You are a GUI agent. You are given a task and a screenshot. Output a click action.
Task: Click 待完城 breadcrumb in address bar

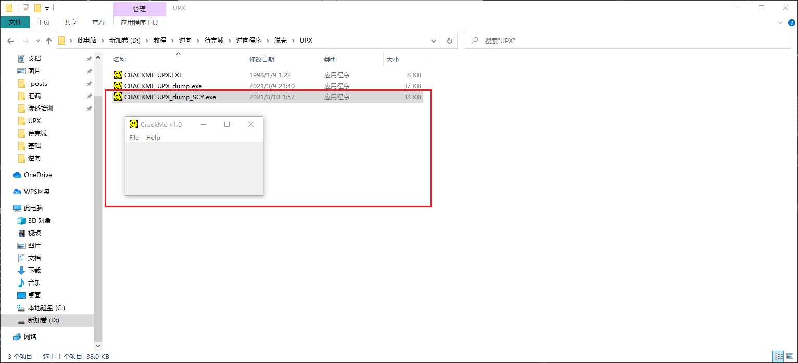[x=213, y=41]
